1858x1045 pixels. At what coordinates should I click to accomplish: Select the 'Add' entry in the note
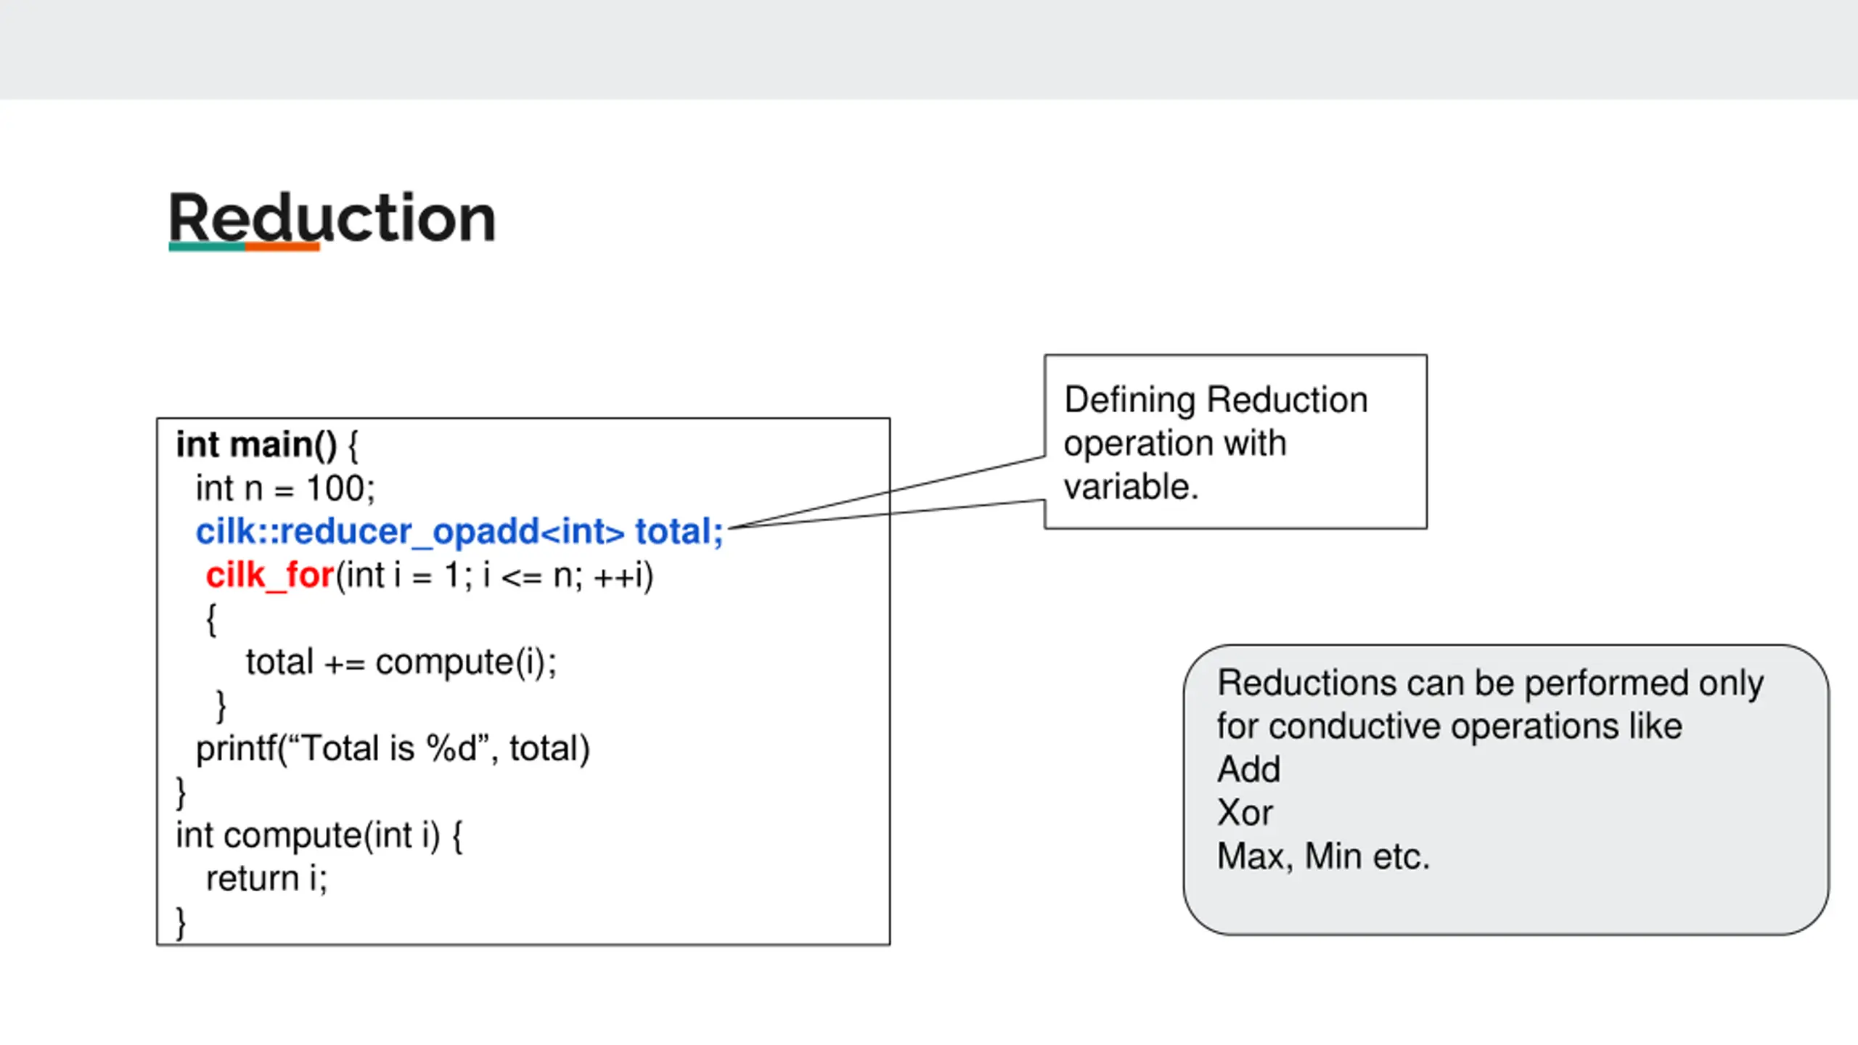click(1248, 769)
